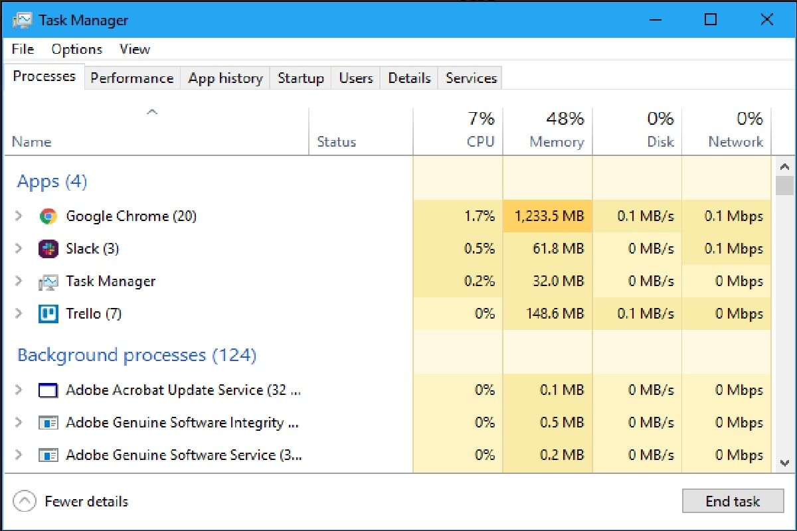Open the View menu
This screenshot has height=531, width=797.
pos(134,48)
